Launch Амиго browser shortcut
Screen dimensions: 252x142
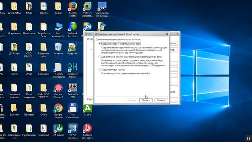pos(87,109)
